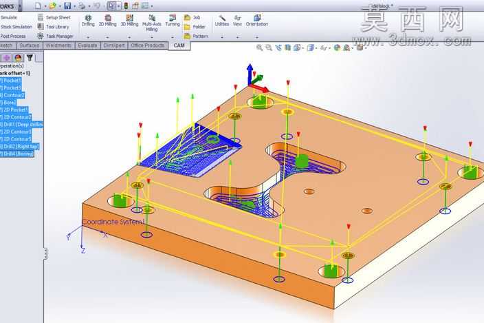Click the View Orientation icon in viewport toolbar
Screen dimensions: 484x323
[x=297, y=48]
